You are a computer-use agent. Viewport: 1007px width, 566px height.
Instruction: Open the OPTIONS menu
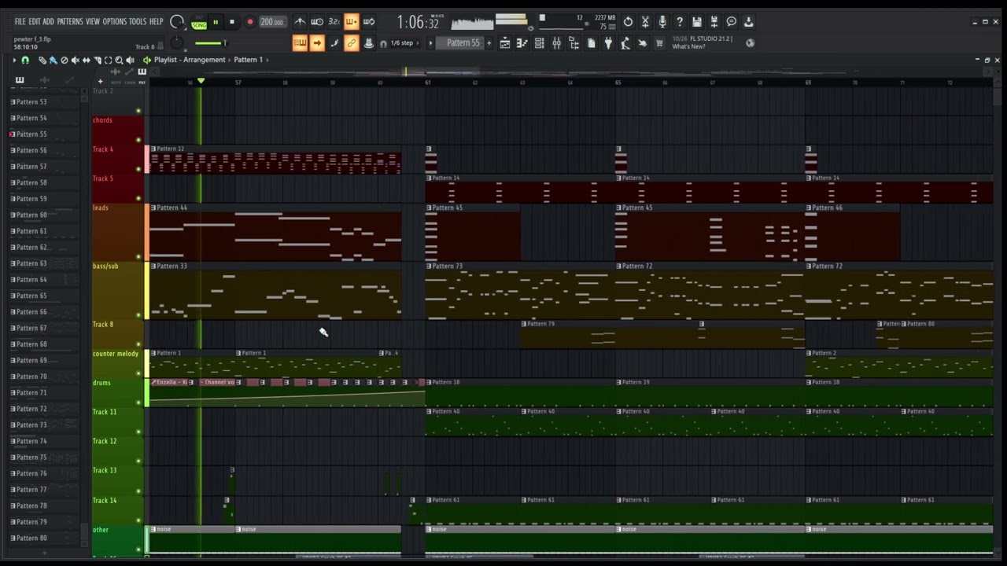click(114, 22)
